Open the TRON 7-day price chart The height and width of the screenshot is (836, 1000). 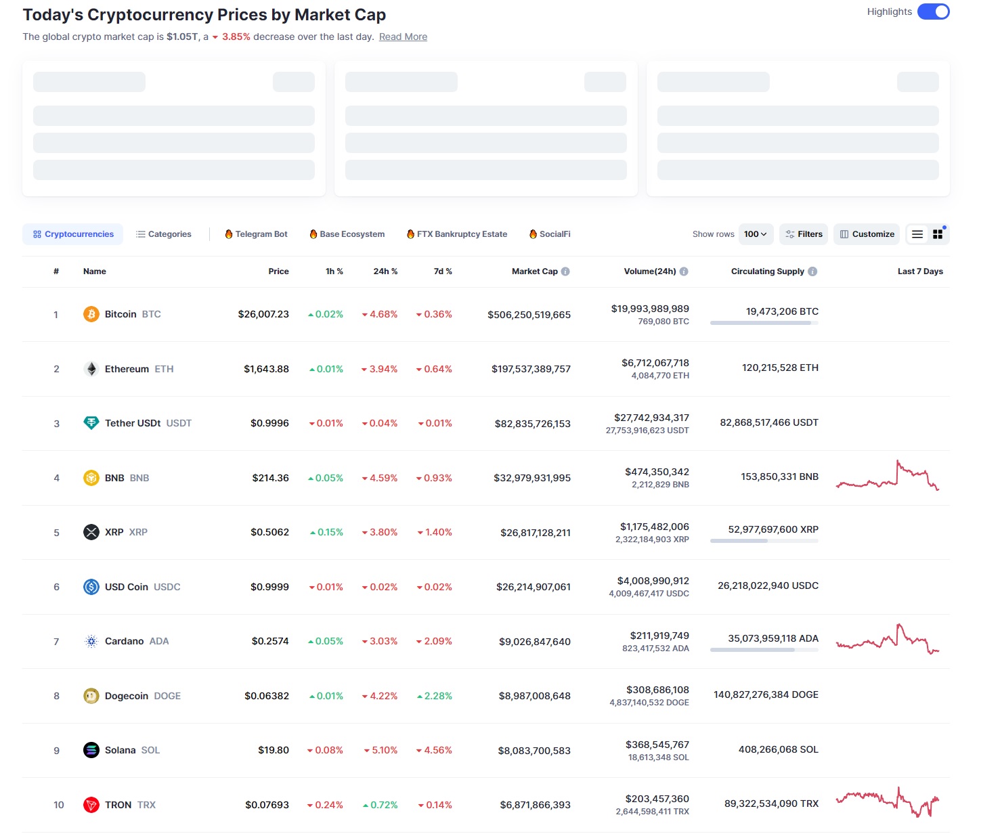click(x=888, y=802)
